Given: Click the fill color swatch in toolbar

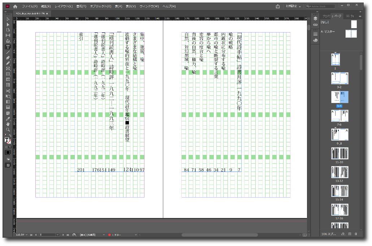Looking at the screenshot, I should [x=7, y=140].
